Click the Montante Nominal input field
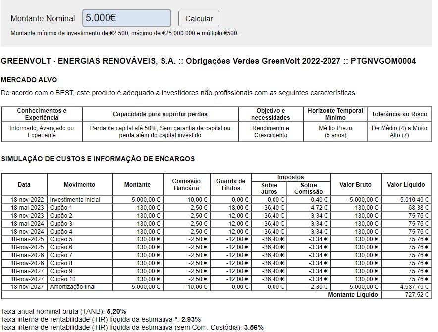 127,18
